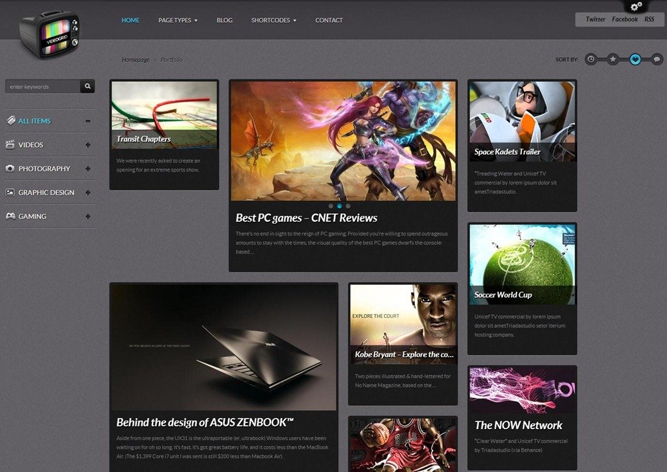Viewport: 667px width, 472px height.
Task: Expand the Videos category
Action: coord(88,145)
